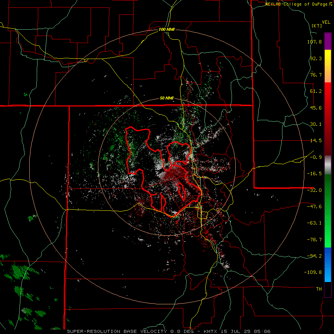Click the 61.2 velocity scale value

coord(316,91)
